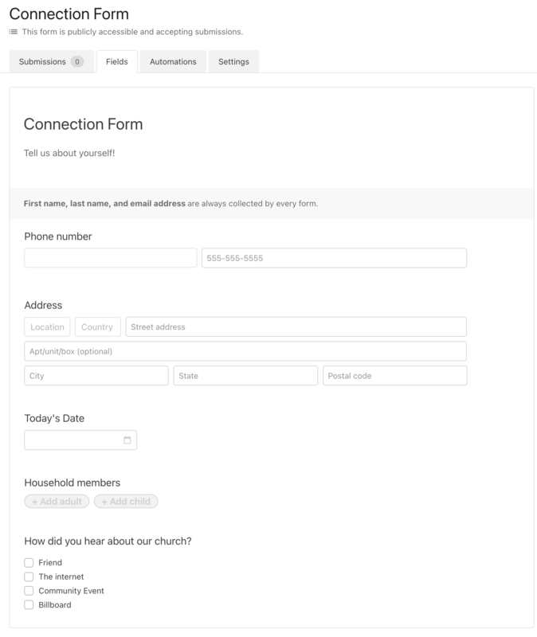
Task: Open the calendar icon in Today's Date field
Action: tap(127, 439)
